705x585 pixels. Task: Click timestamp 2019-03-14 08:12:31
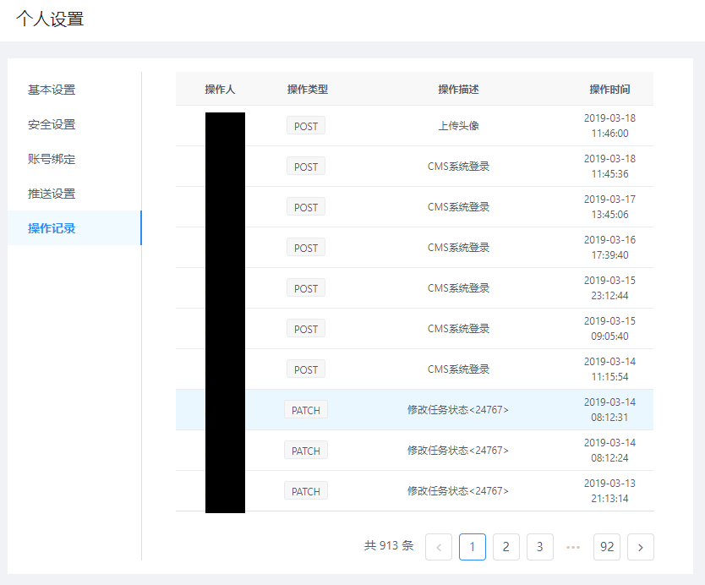click(x=609, y=410)
